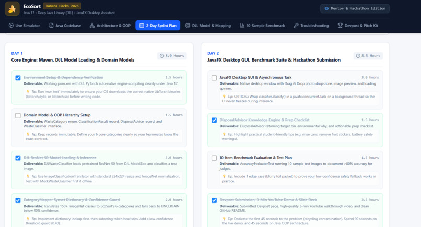Click the 3.0 hours label on DJL ResNet-50 card
421x227 pixels.
[174, 158]
